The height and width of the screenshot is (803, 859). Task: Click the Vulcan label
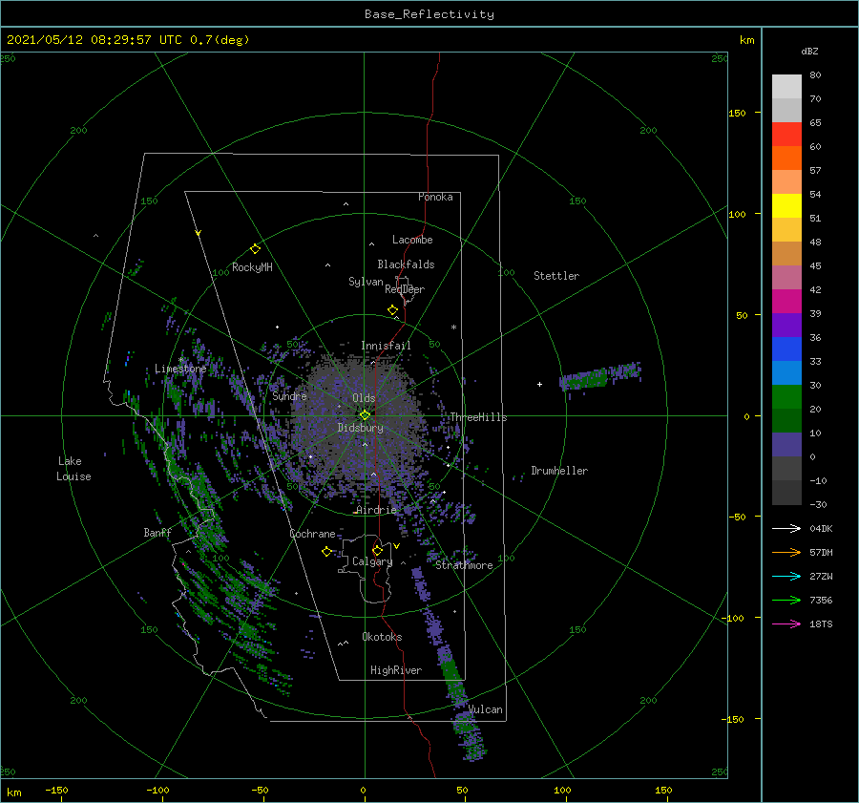[x=486, y=709]
